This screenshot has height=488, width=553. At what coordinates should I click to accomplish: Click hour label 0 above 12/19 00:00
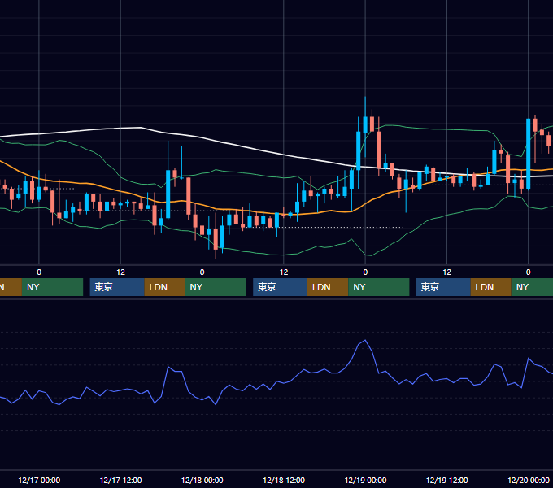[365, 272]
